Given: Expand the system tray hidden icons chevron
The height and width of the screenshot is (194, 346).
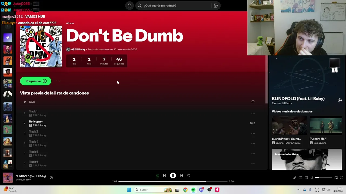Looking at the screenshot, I should (x=298, y=190).
